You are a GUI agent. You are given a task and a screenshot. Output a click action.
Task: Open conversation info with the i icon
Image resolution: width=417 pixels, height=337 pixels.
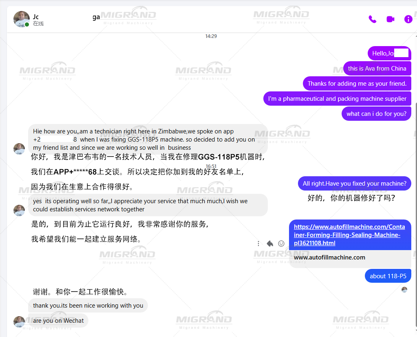(x=408, y=19)
